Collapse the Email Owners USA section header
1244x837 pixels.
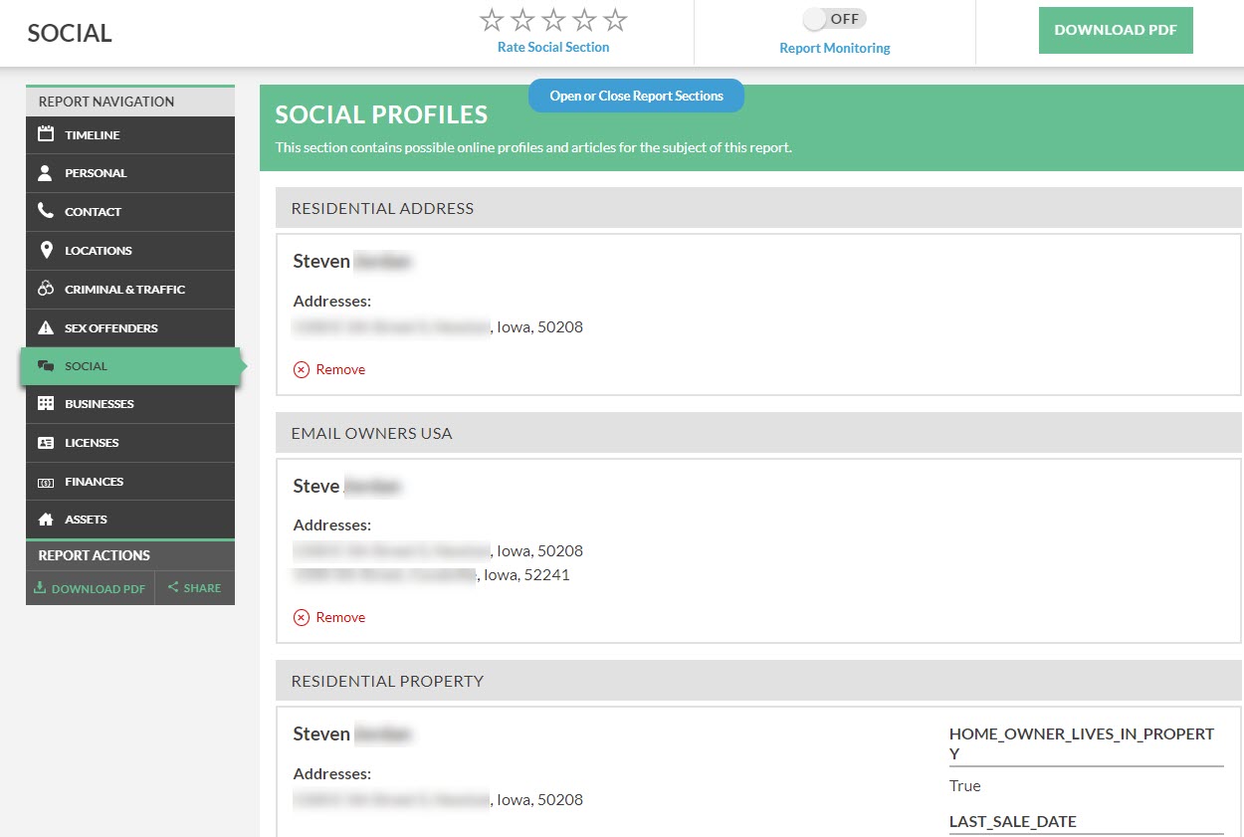tap(758, 433)
